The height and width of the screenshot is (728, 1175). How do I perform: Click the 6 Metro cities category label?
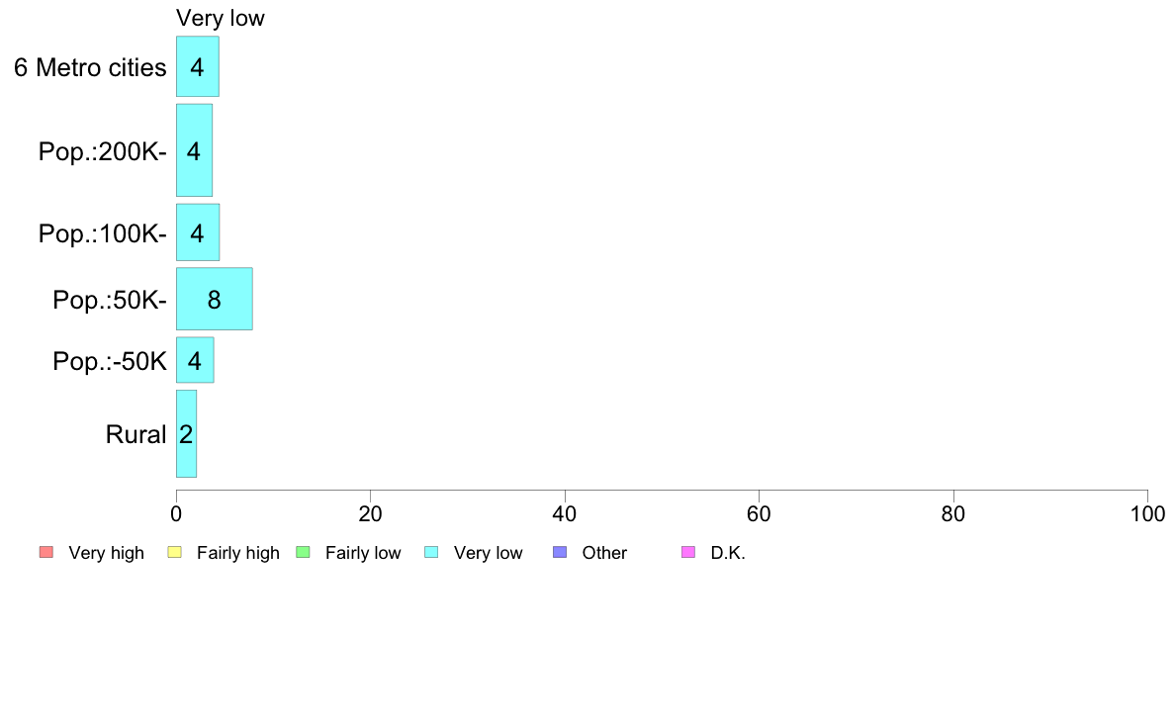click(x=90, y=67)
